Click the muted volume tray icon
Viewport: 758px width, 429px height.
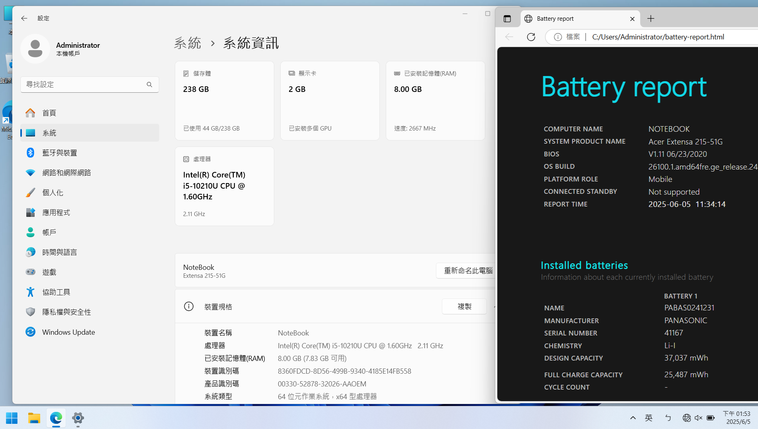[x=698, y=418]
